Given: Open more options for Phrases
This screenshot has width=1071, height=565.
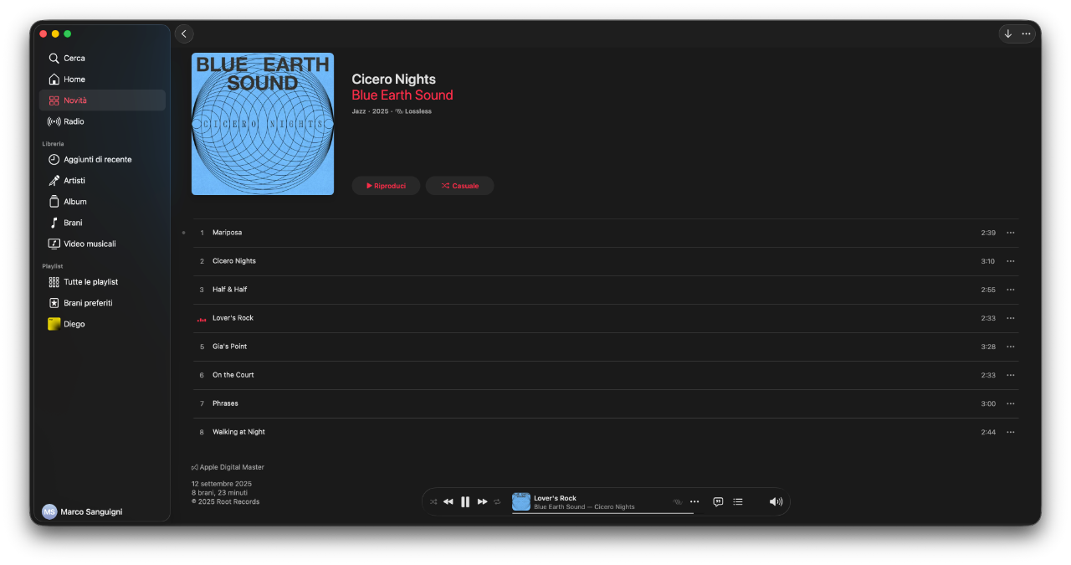Looking at the screenshot, I should coord(1011,403).
